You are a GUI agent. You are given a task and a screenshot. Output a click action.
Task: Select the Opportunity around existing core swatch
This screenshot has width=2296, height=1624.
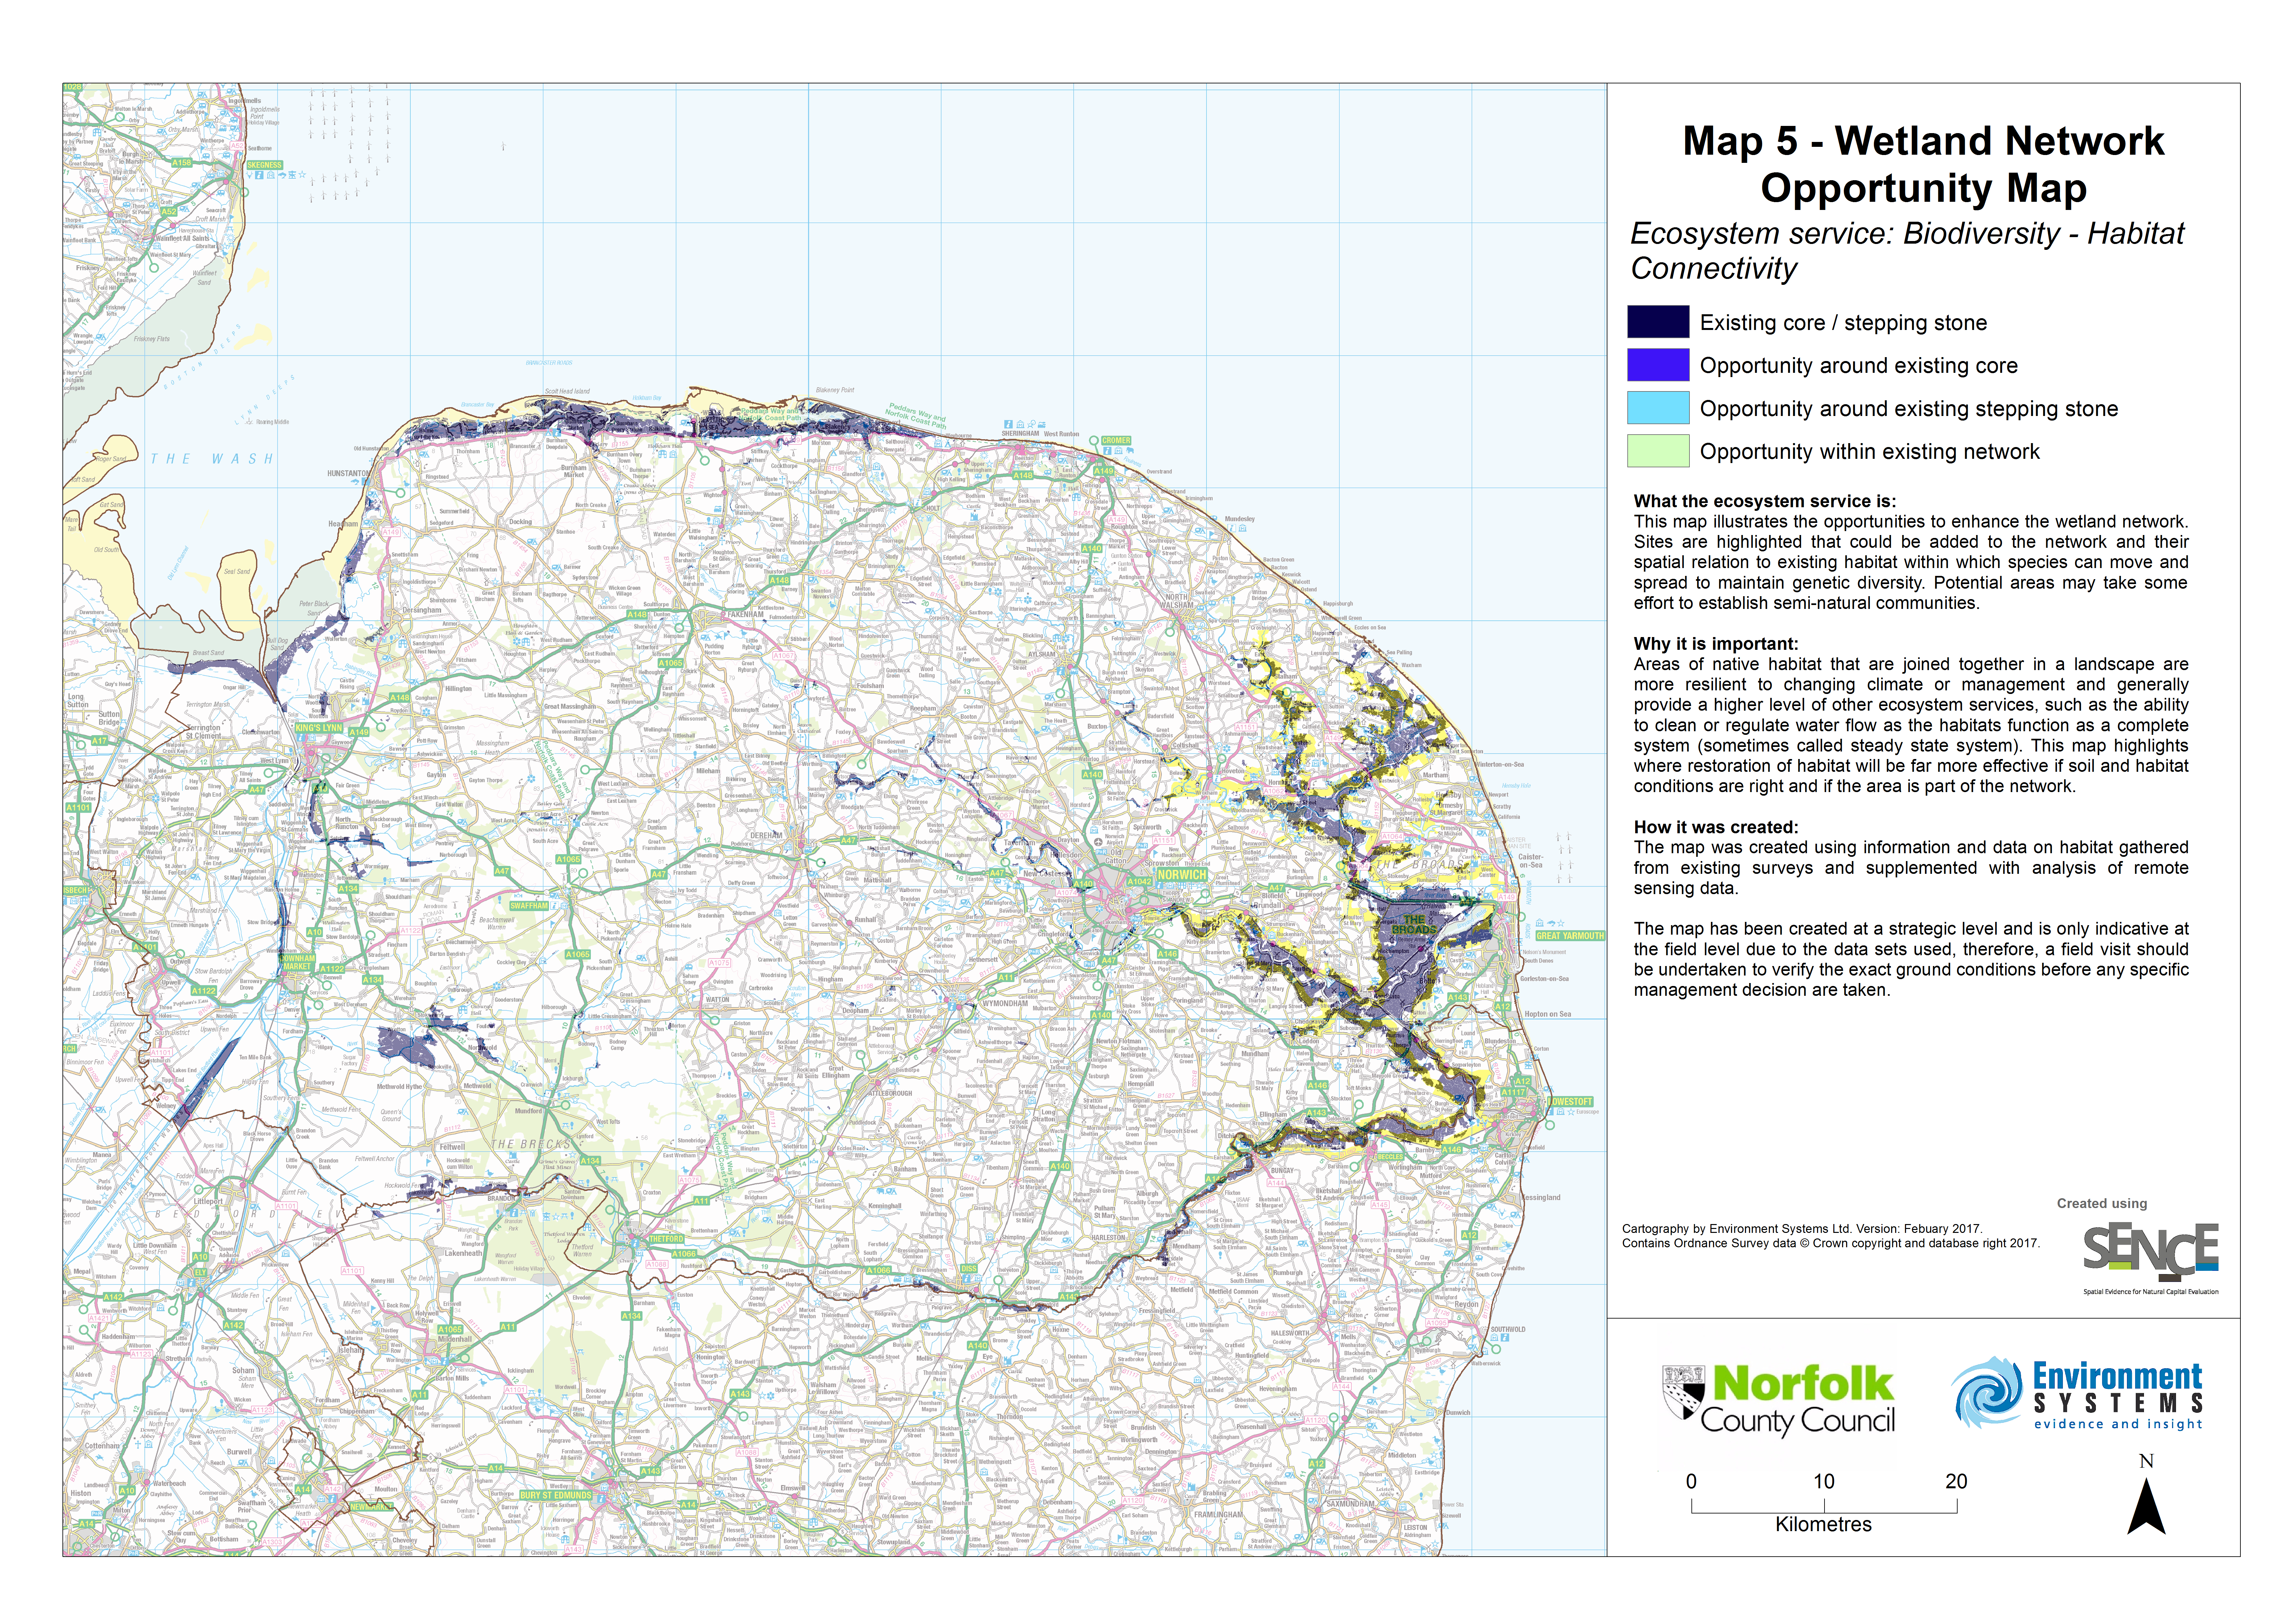click(x=1658, y=365)
